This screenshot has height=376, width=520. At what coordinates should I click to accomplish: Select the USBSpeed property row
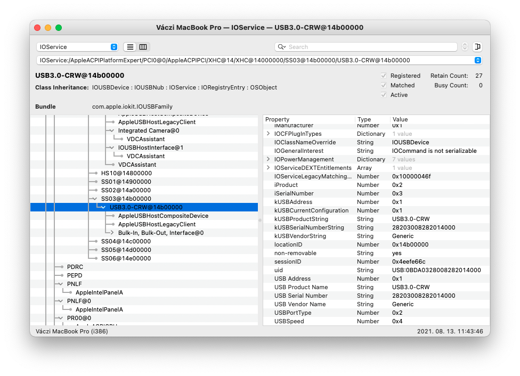point(376,321)
